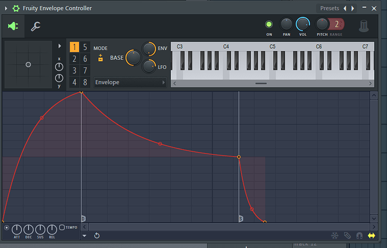
Task: Click the ATT knob
Action: 16,229
